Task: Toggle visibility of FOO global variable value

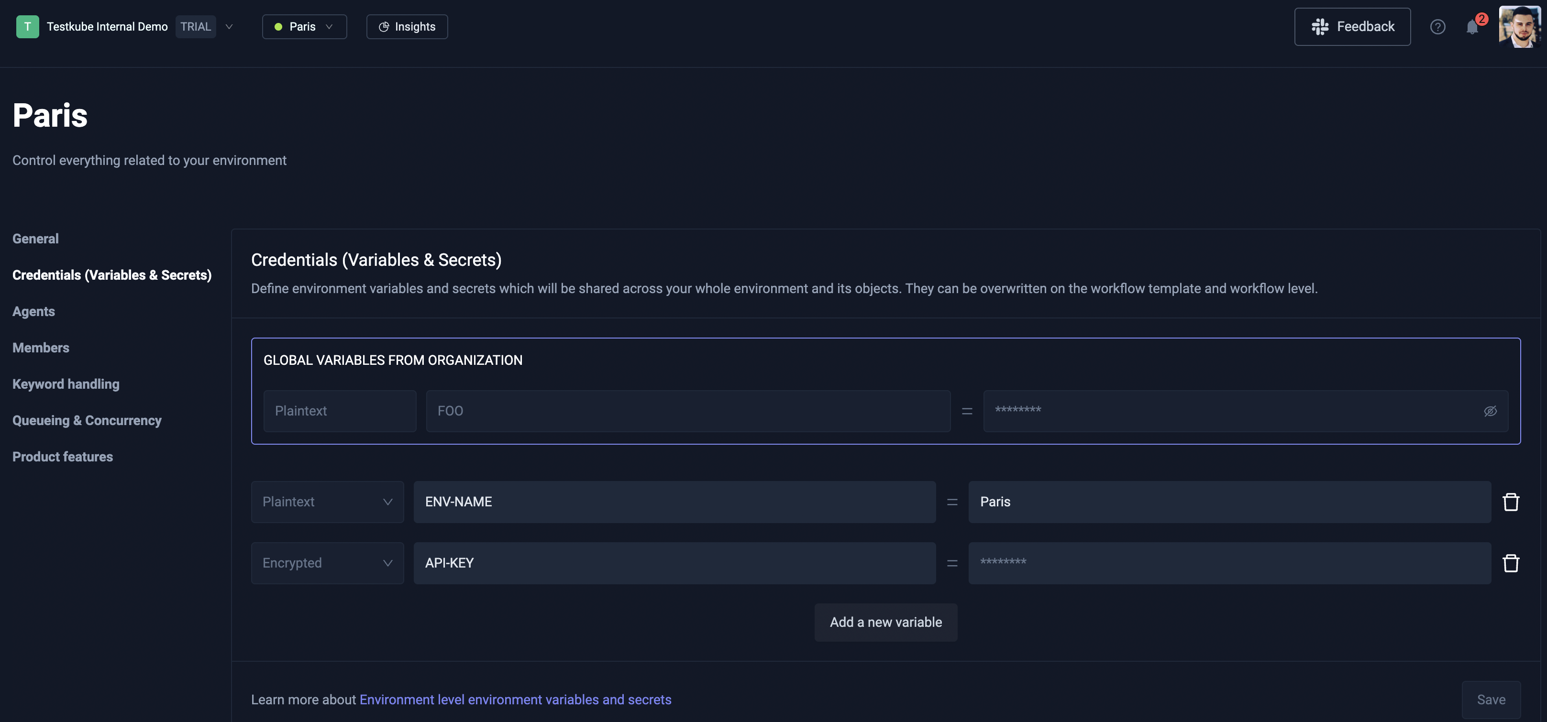Action: (1490, 411)
